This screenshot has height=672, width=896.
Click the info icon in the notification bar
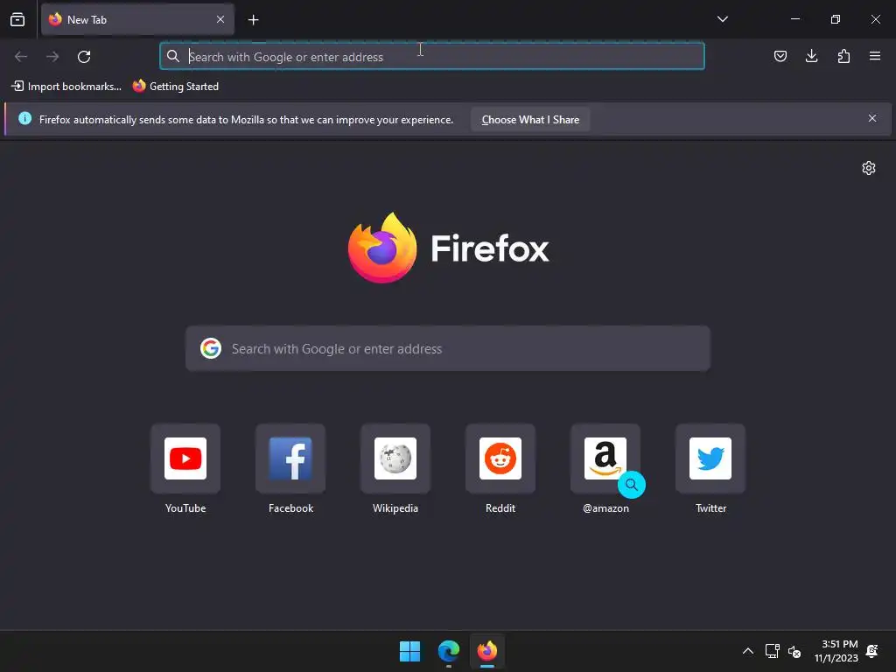tap(24, 118)
